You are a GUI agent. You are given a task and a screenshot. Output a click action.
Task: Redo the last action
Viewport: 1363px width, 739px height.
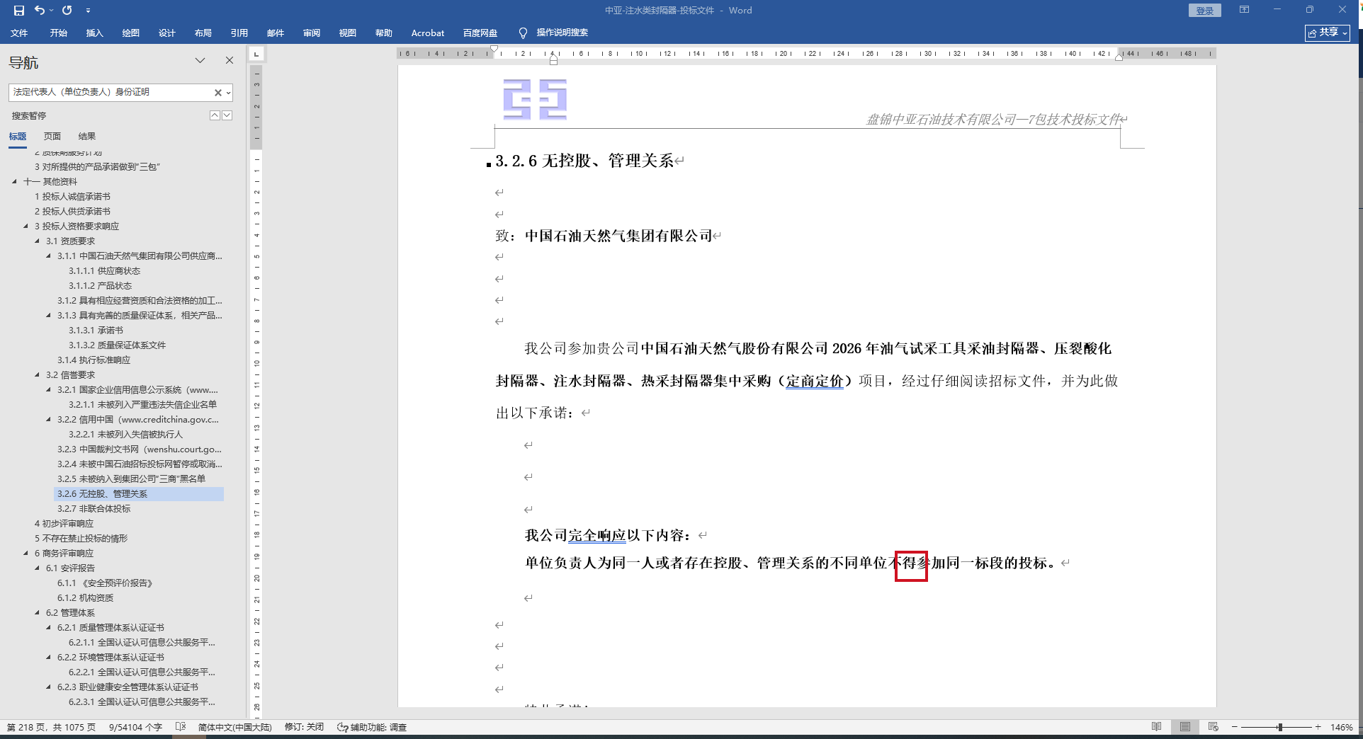tap(67, 11)
